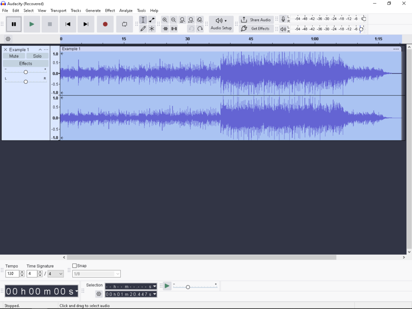Click the Fit project to width icon
Viewport: 412px width, 309px height.
pyautogui.click(x=191, y=20)
